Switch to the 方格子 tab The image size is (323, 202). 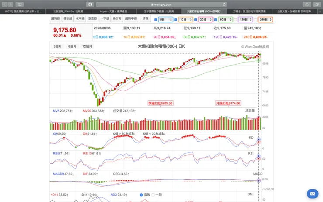pyautogui.click(x=249, y=11)
